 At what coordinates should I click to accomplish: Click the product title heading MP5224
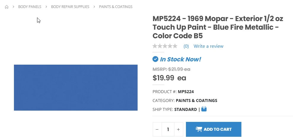click(218, 27)
